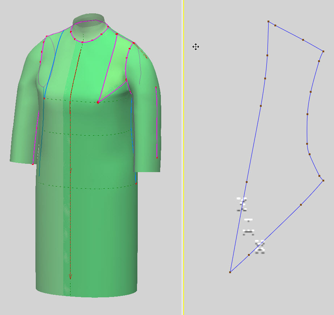Click the yellow vertical divider between views
The image size is (334, 315).
(x=183, y=157)
